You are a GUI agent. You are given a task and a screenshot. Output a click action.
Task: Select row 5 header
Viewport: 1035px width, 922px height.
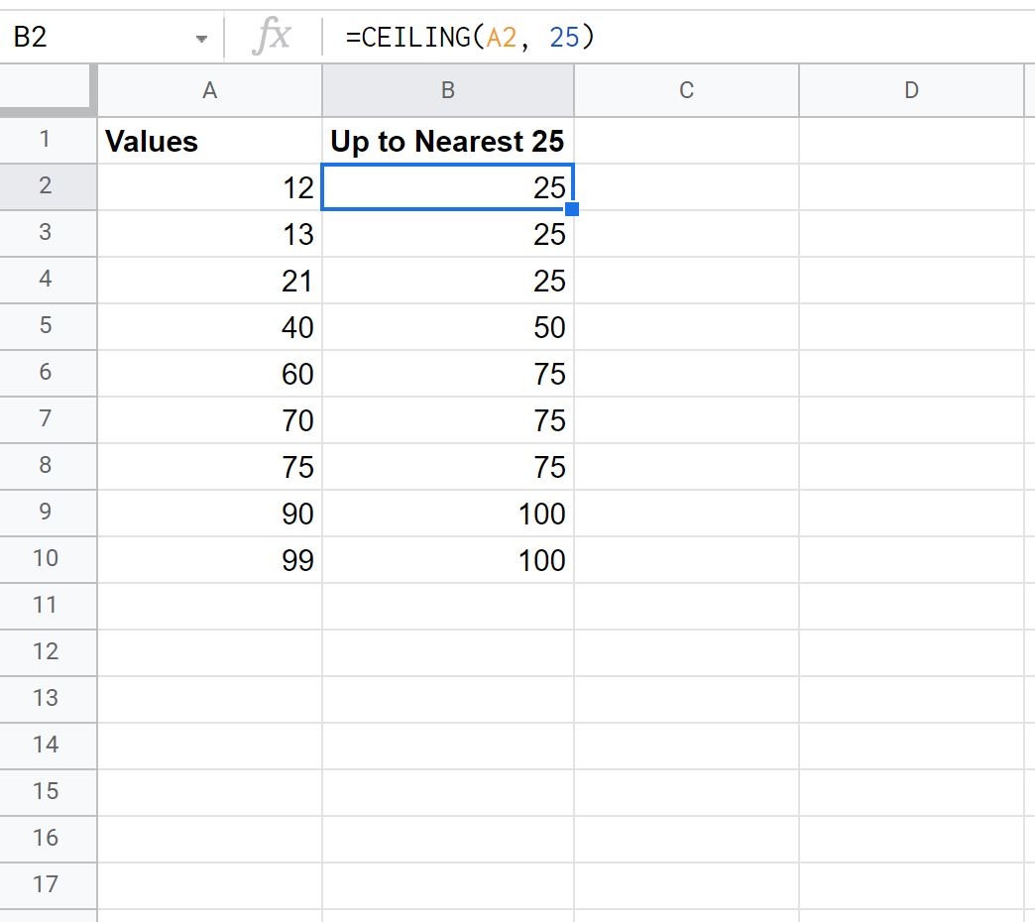coord(46,326)
